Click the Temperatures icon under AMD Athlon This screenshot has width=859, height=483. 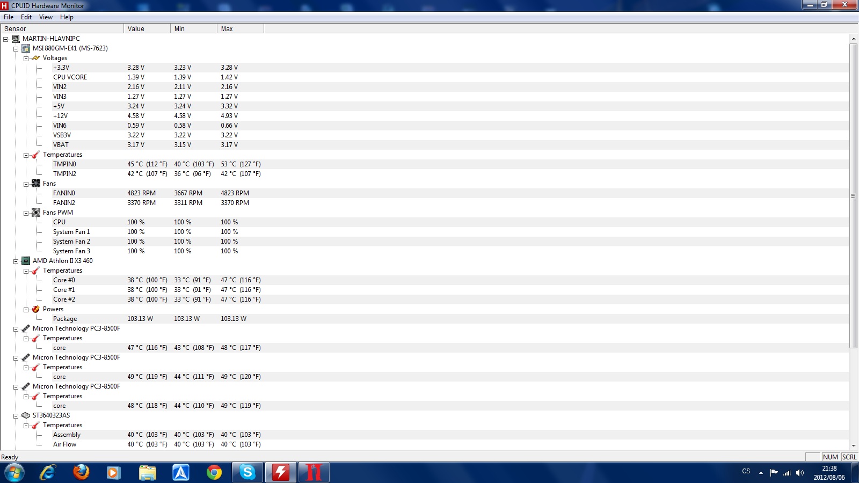click(x=36, y=270)
